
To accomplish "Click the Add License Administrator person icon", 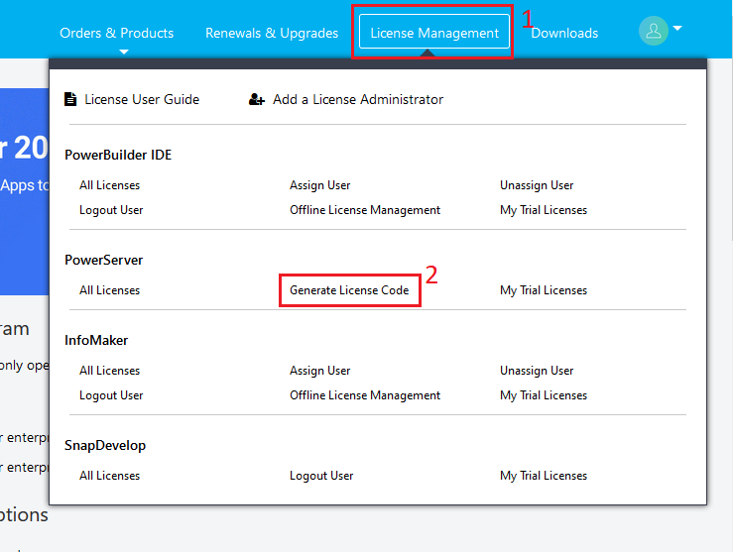I will [257, 99].
